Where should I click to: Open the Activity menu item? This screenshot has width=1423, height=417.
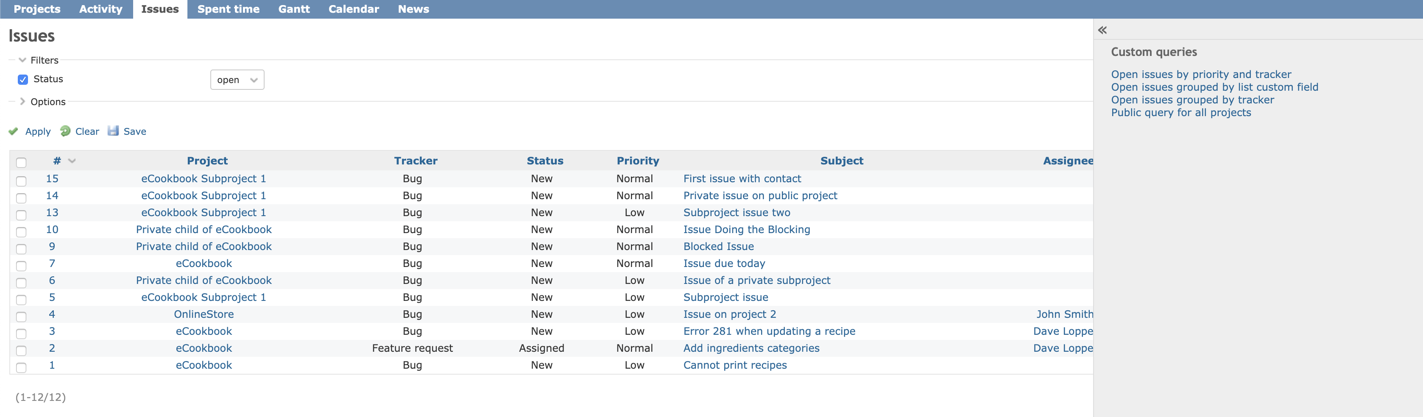[100, 9]
